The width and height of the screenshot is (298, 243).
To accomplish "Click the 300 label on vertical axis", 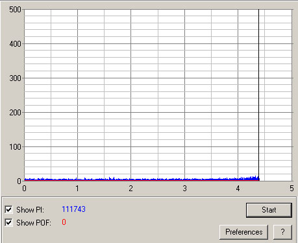I will (15, 78).
